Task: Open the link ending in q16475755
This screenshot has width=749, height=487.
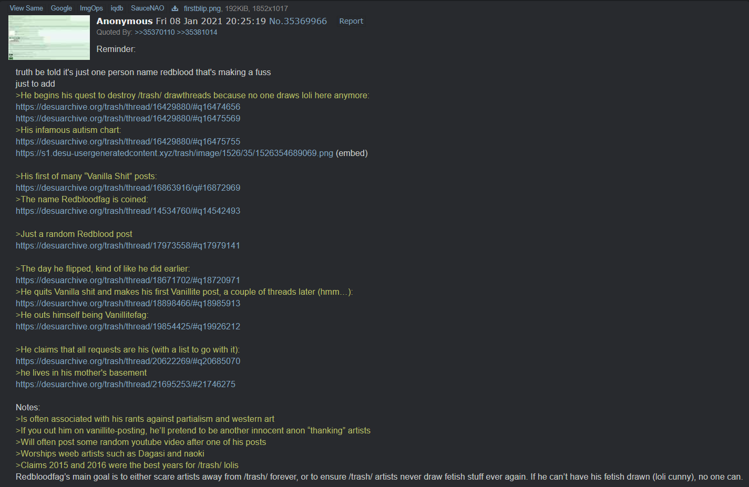Action: coord(128,141)
